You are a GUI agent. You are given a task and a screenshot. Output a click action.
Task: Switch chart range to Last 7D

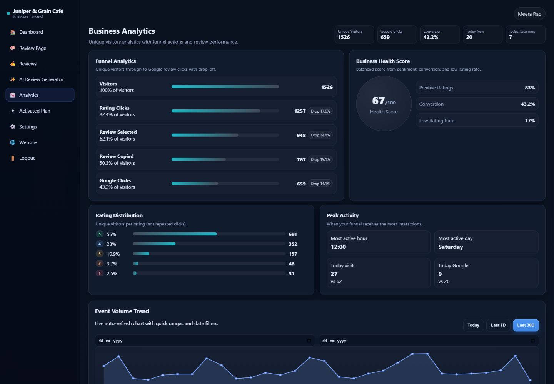(x=498, y=325)
